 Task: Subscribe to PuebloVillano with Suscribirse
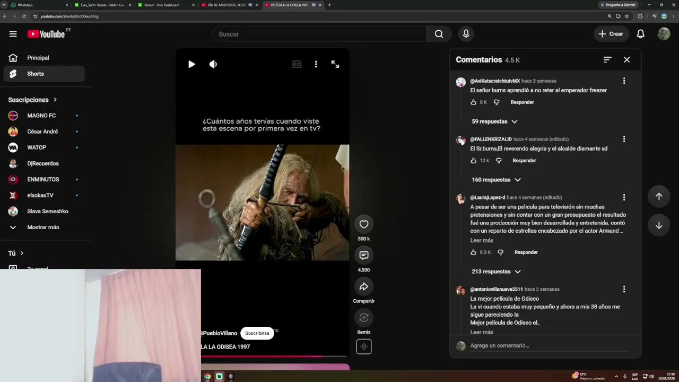[x=257, y=333]
